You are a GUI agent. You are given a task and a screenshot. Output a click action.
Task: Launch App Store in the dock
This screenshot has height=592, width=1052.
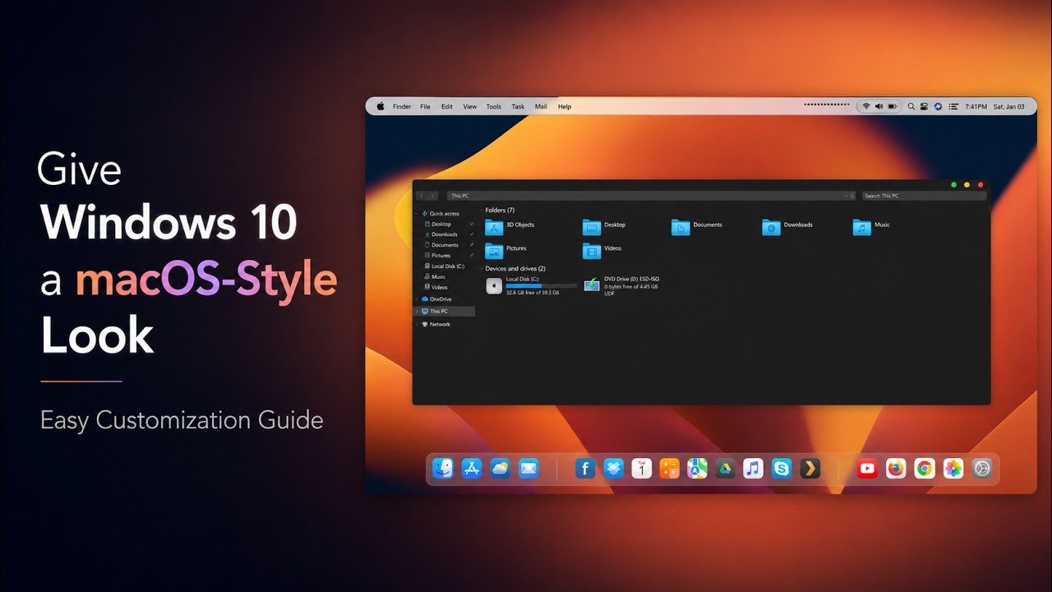click(472, 469)
